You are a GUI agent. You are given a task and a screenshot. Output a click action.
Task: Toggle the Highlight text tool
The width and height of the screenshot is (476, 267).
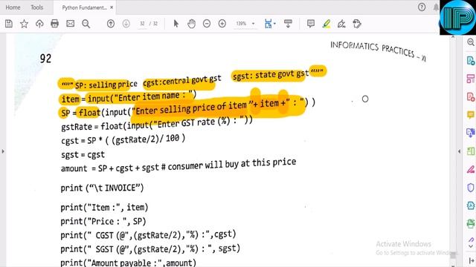pos(327,24)
